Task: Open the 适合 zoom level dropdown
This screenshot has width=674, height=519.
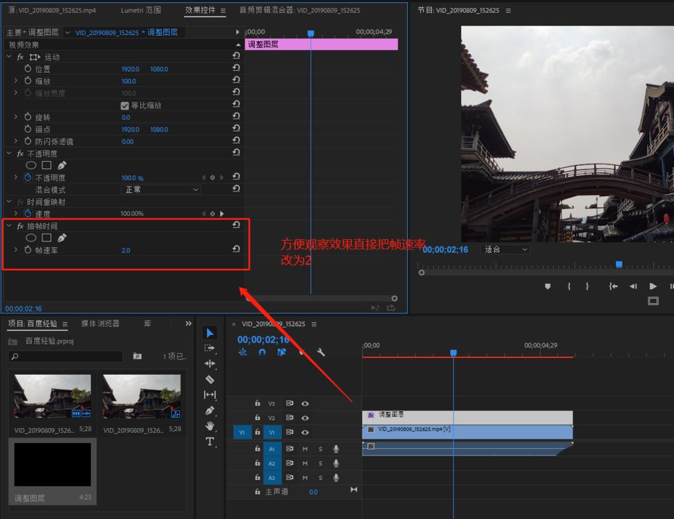Action: tap(504, 248)
